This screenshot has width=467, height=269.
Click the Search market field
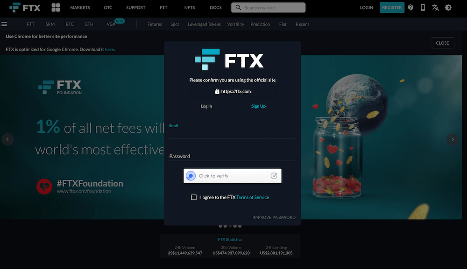tap(269, 7)
